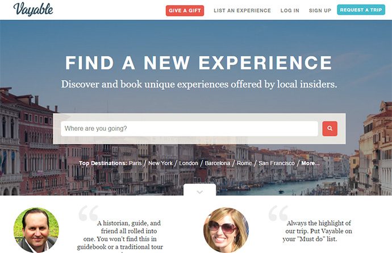This screenshot has width=392, height=253.
Task: Select New York destination link
Action: (160, 163)
